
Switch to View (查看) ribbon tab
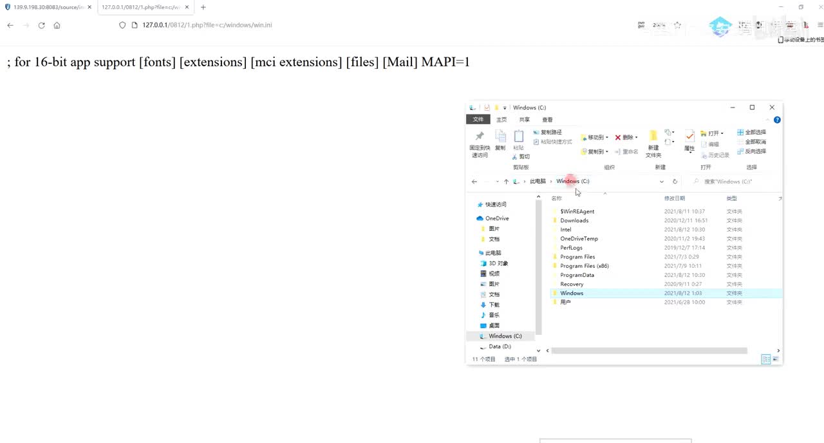pos(547,120)
